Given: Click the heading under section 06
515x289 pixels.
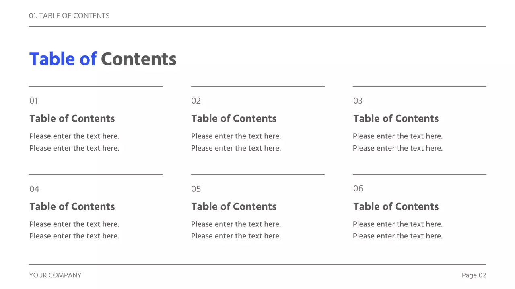Looking at the screenshot, I should [x=396, y=207].
